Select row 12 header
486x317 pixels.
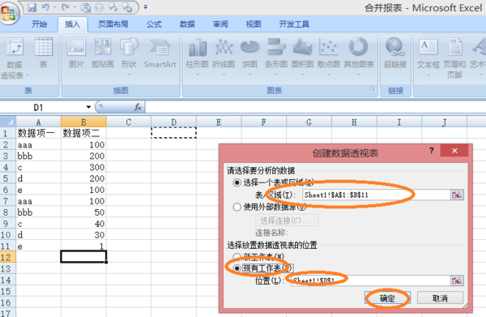point(8,257)
